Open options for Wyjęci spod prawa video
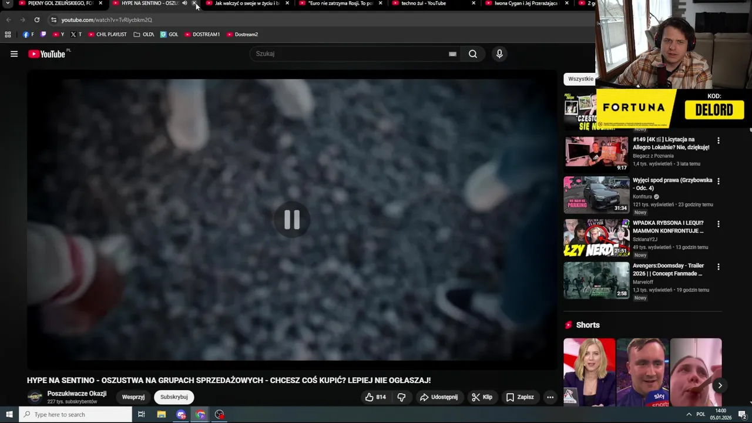752x423 pixels. [718, 182]
